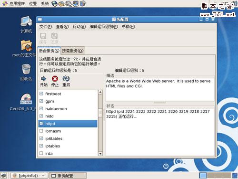
Task: Launch the presentation app icon in top panel
Action: 76,3
